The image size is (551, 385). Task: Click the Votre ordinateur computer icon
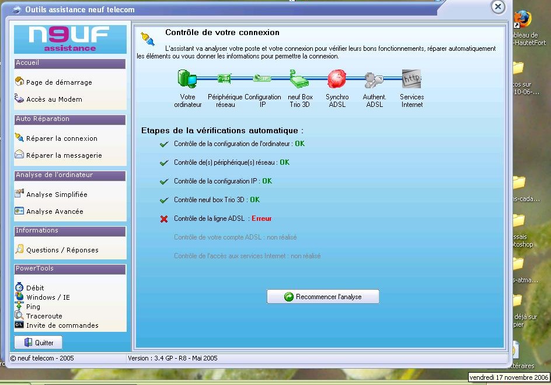pyautogui.click(x=187, y=78)
